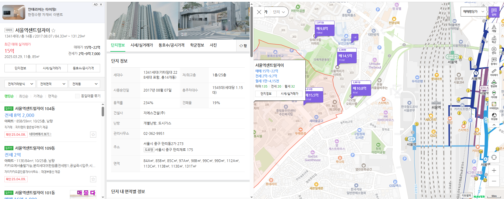This screenshot has width=504, height=199.
Task: Click the 02-362-9951 office phone number
Action: coord(154,133)
